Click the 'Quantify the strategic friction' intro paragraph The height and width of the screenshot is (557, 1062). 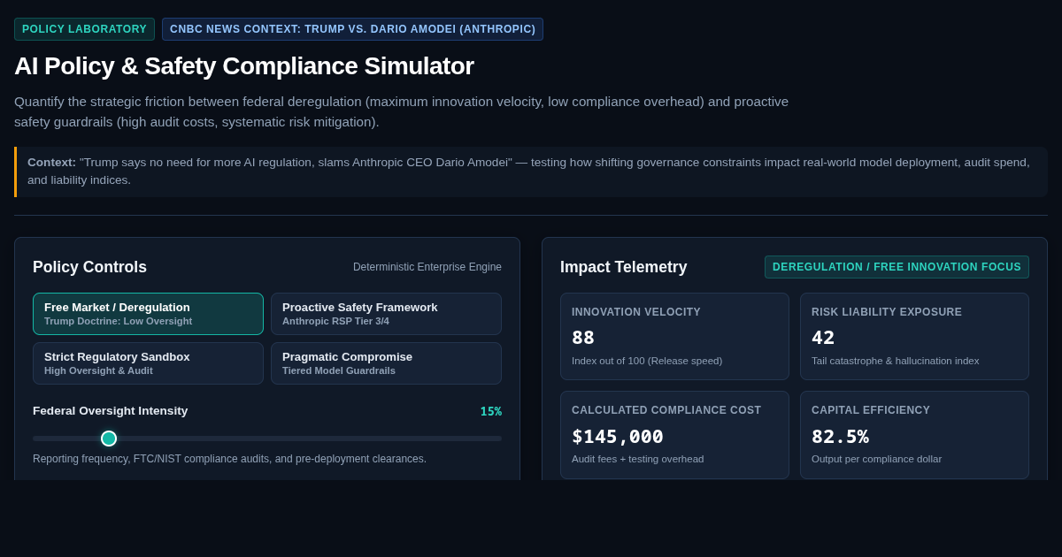[401, 111]
